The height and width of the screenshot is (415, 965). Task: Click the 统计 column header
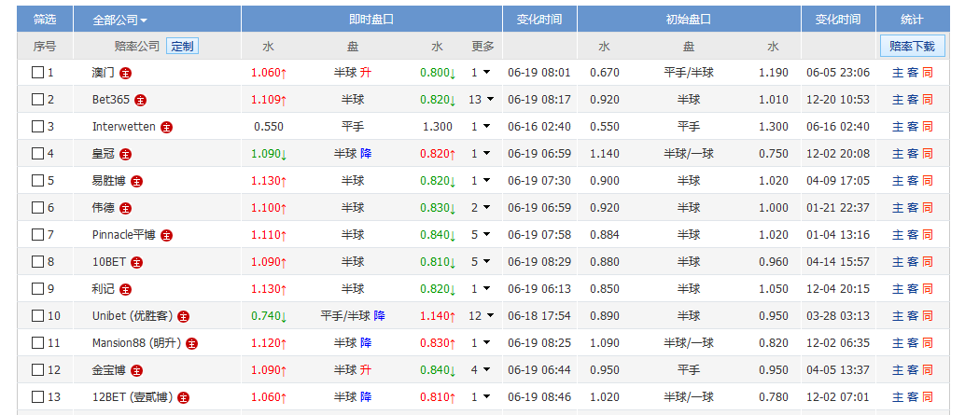(912, 20)
